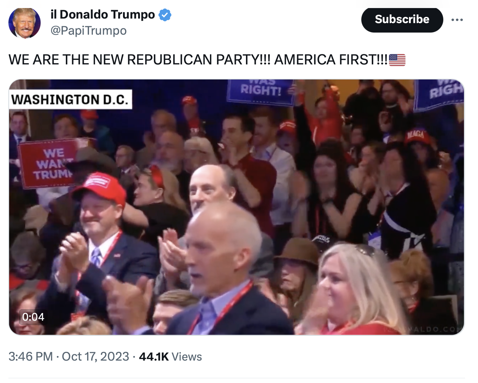Click the WE WANT TRUMP sign in the video

[x=49, y=163]
